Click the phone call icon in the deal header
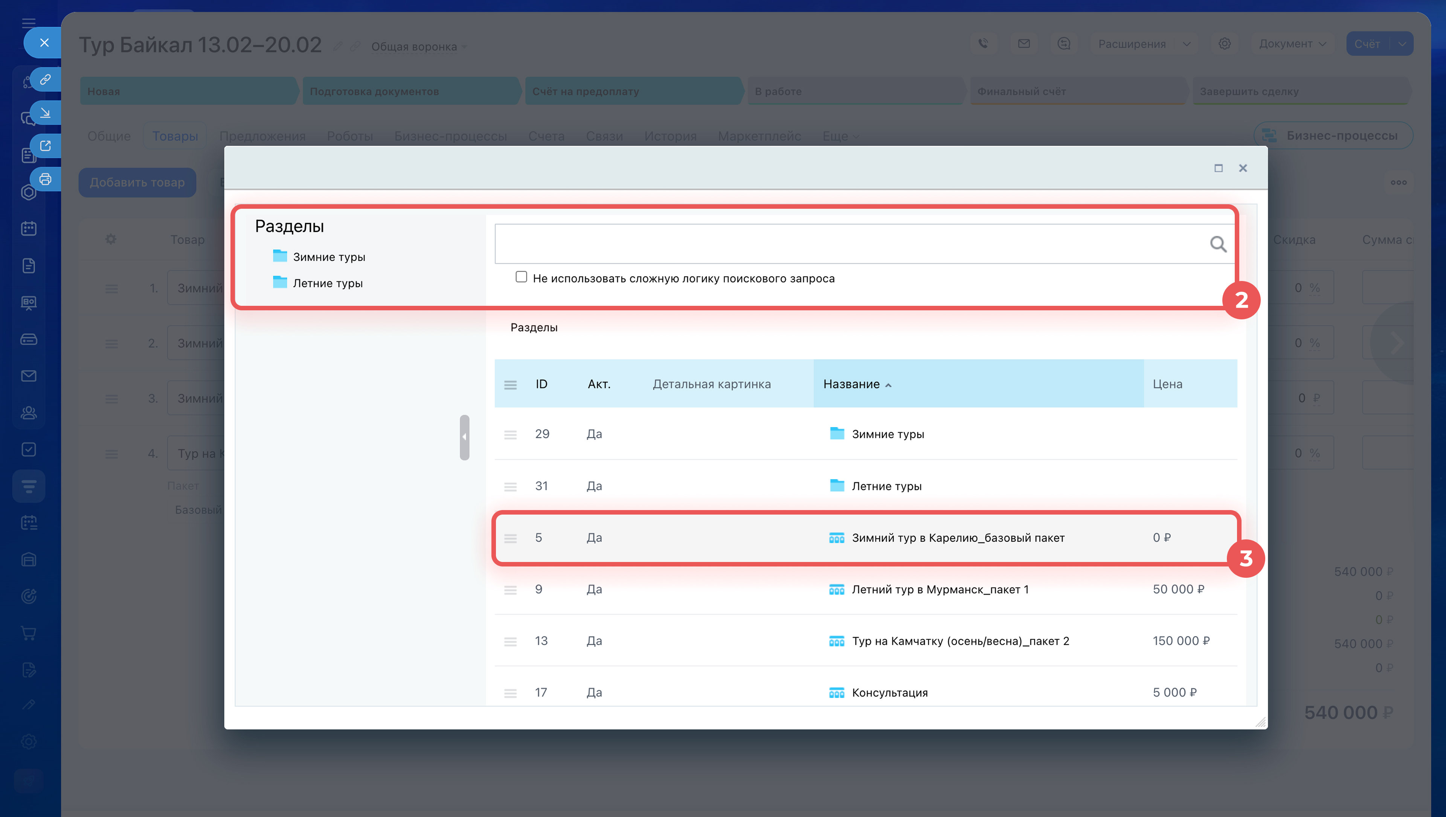This screenshot has width=1446, height=817. 983,44
